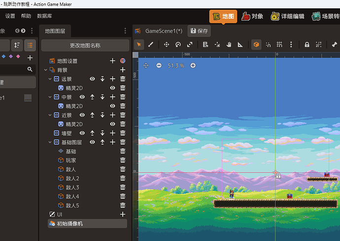Collapse the 背景 group
The image size is (340, 241).
(45, 70)
